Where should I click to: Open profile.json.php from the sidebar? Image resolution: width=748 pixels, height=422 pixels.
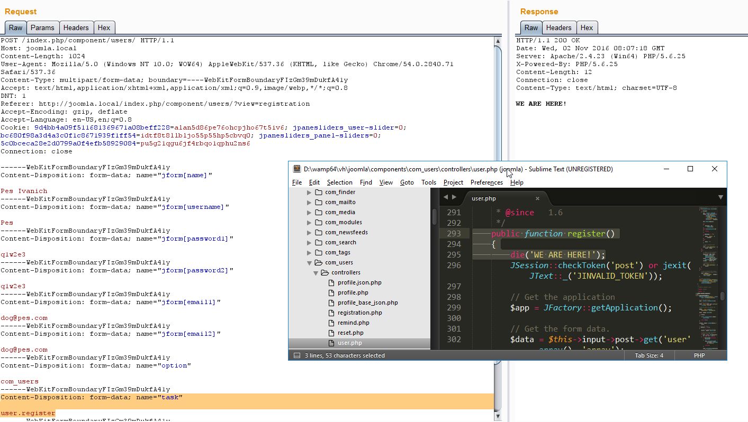(359, 282)
